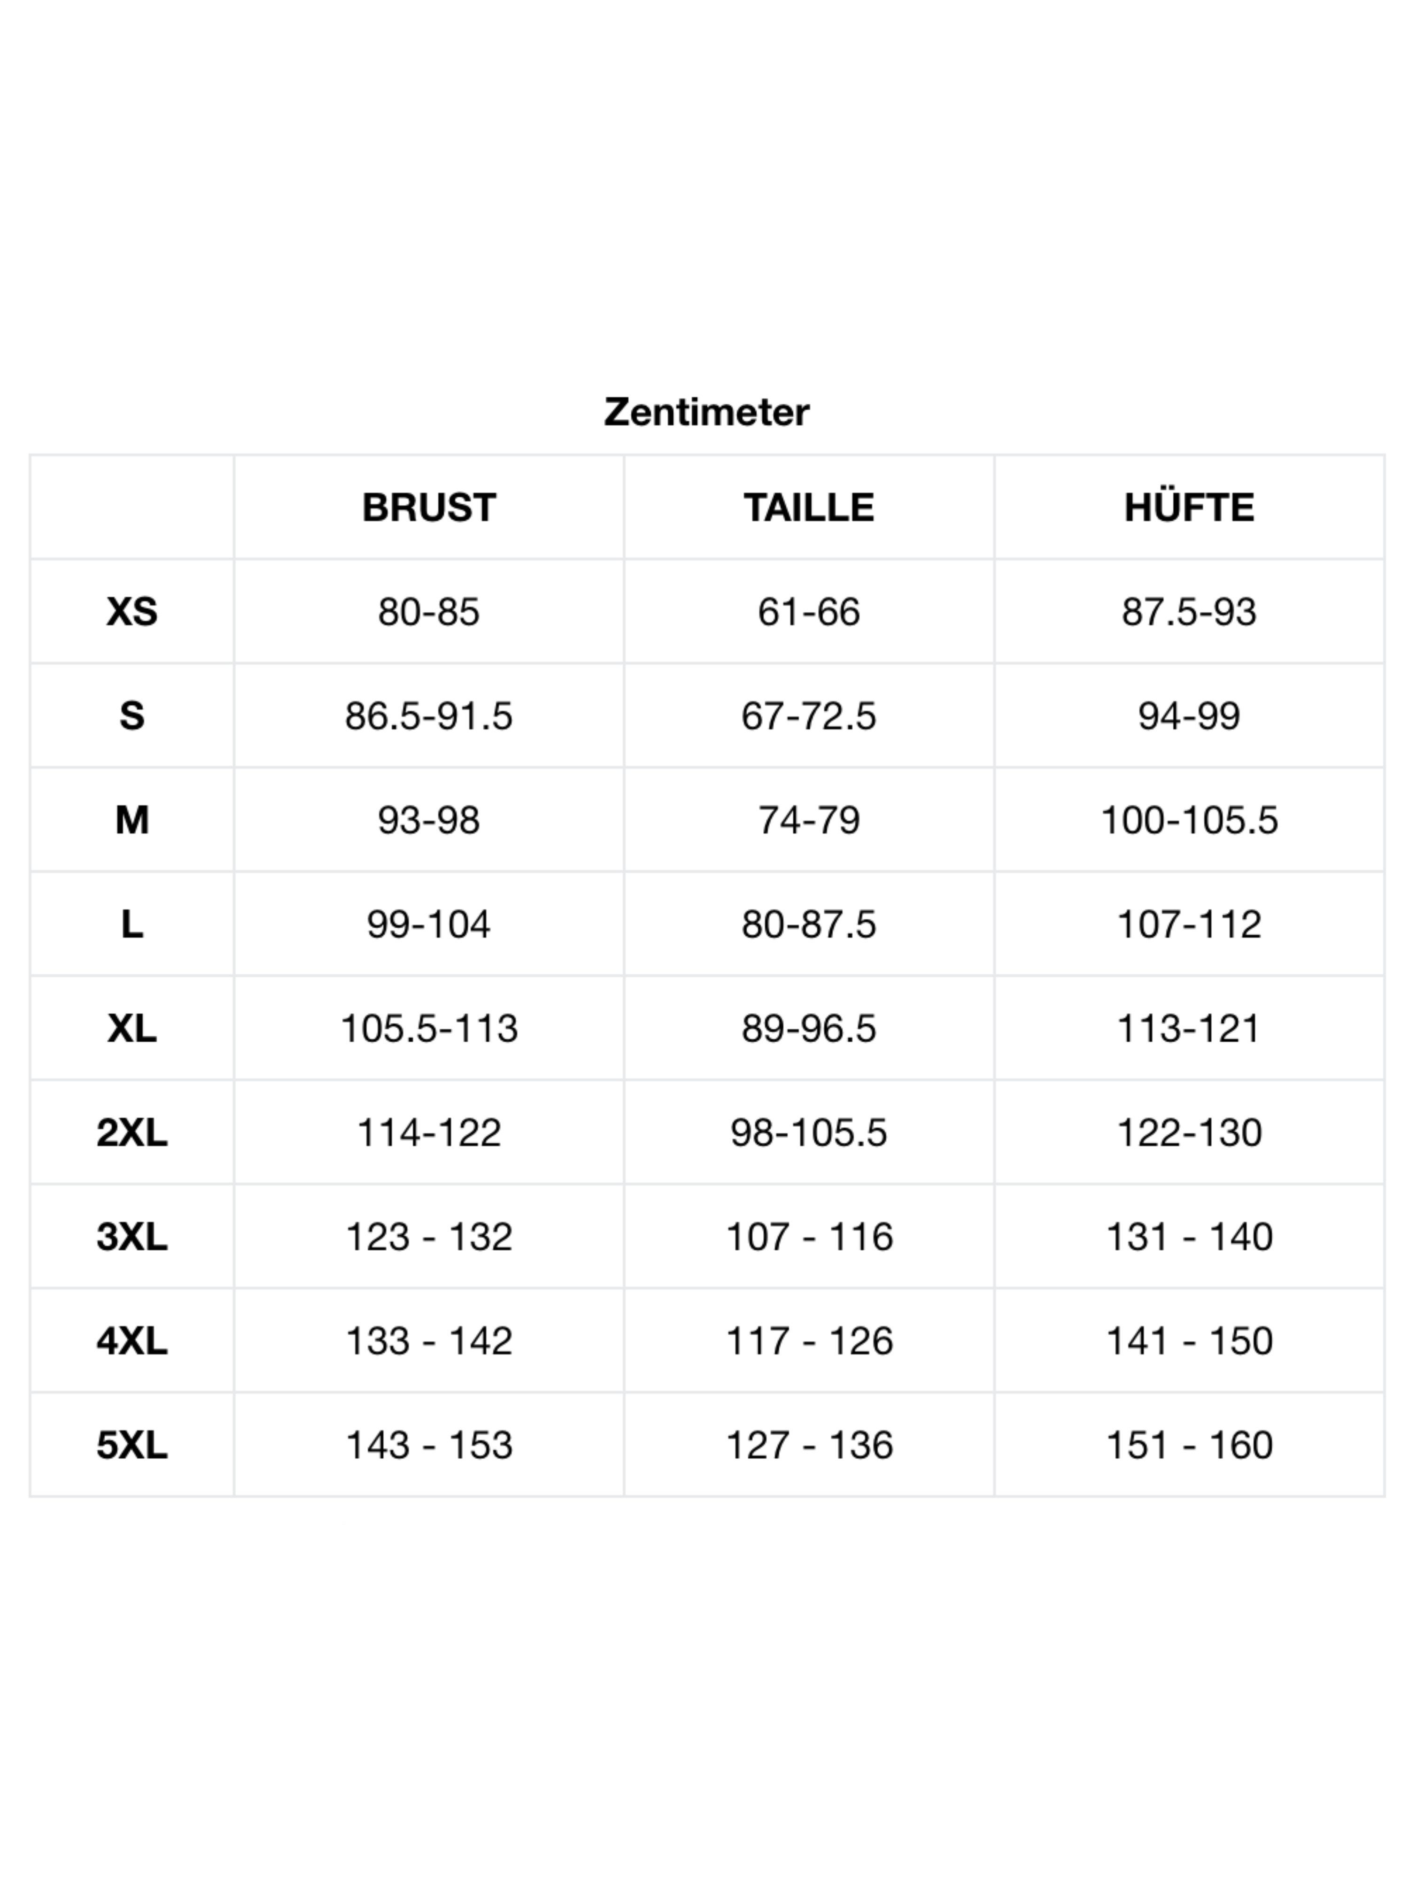Click the Zentimeter heading

(x=706, y=413)
